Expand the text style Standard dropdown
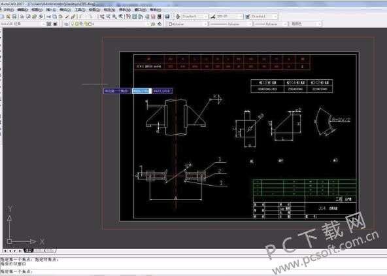The height and width of the screenshot is (276, 387). pos(206,16)
